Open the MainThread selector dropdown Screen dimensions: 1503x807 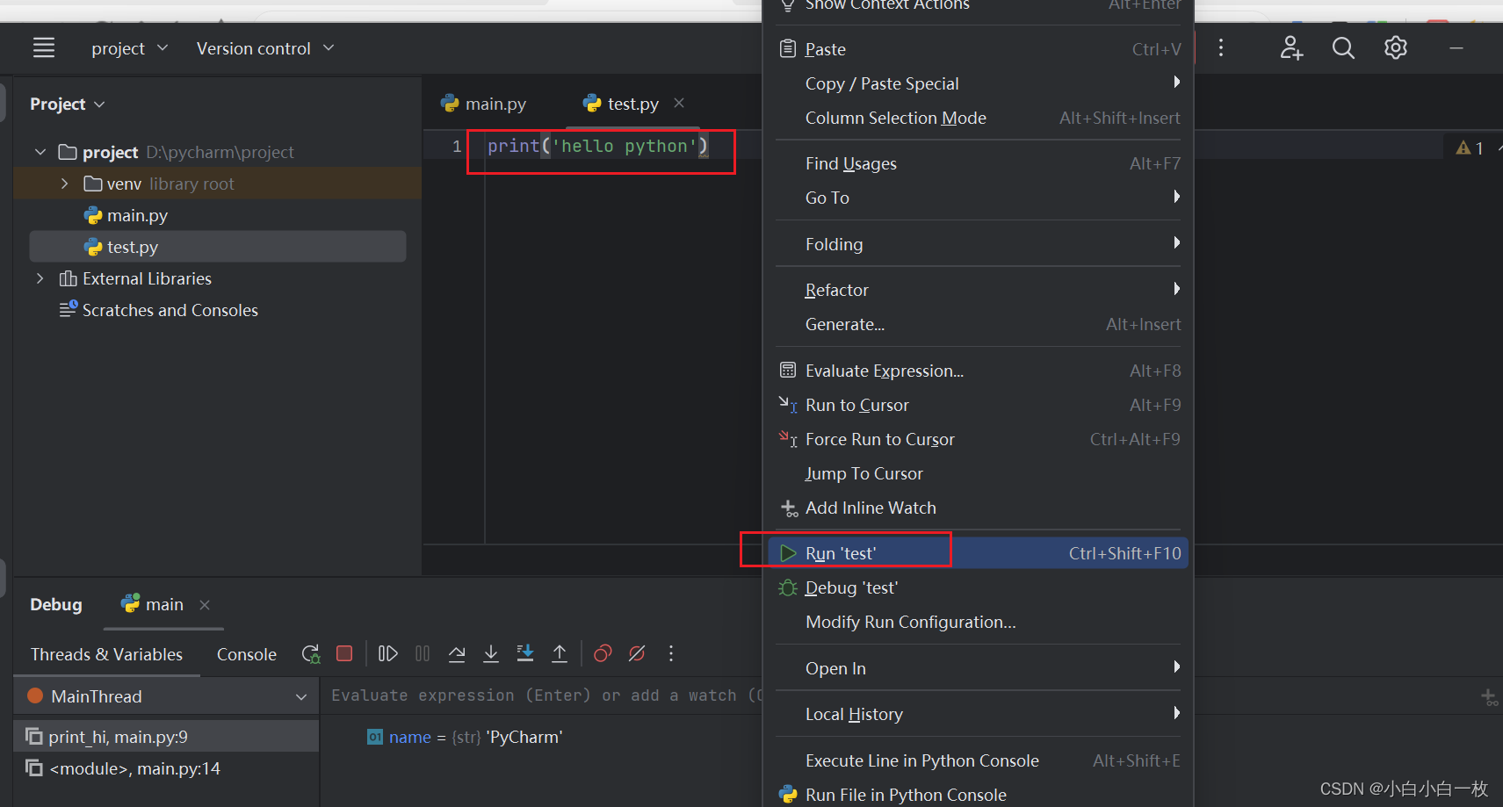[x=167, y=696]
